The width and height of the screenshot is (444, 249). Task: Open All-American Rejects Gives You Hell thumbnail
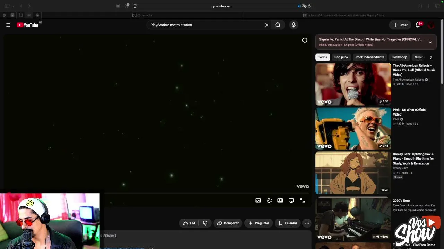353,84
